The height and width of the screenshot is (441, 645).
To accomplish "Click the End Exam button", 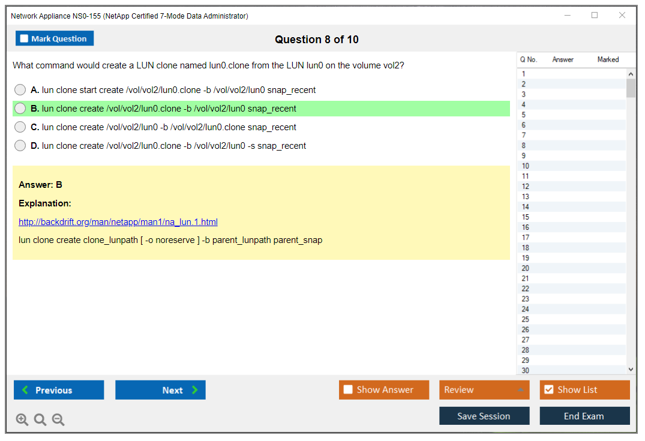I will click(584, 416).
